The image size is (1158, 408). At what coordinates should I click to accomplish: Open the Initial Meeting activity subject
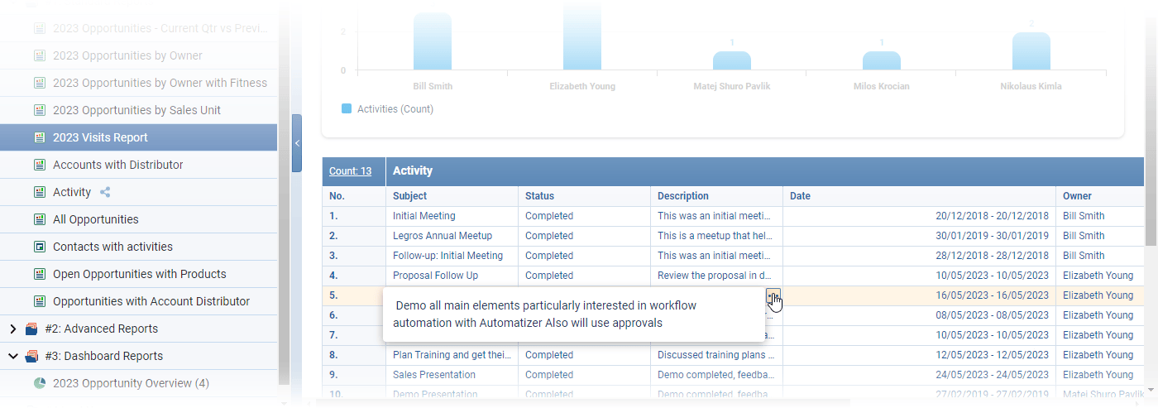click(423, 216)
